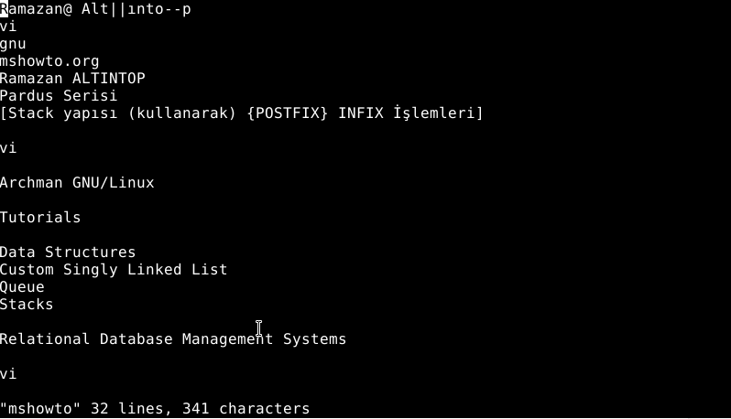Place cursor on the gnu line

13,44
